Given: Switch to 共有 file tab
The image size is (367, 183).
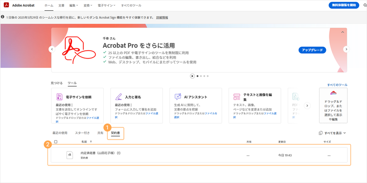Looking at the screenshot, I should click(100, 133).
